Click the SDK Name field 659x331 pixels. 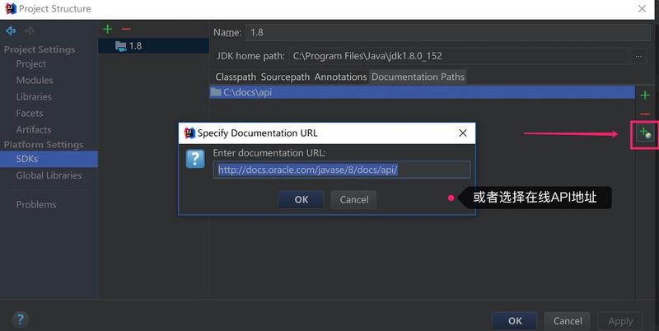click(x=448, y=32)
